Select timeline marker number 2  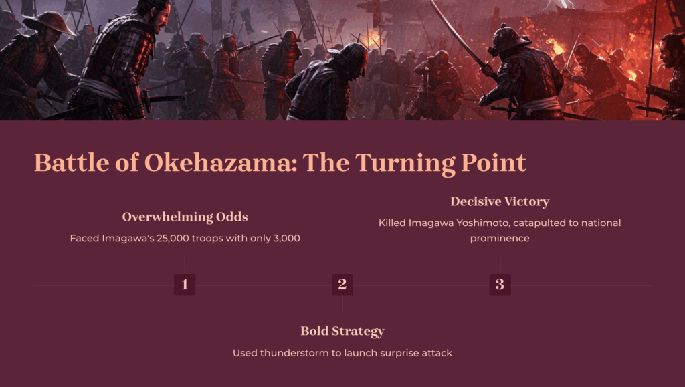point(342,285)
